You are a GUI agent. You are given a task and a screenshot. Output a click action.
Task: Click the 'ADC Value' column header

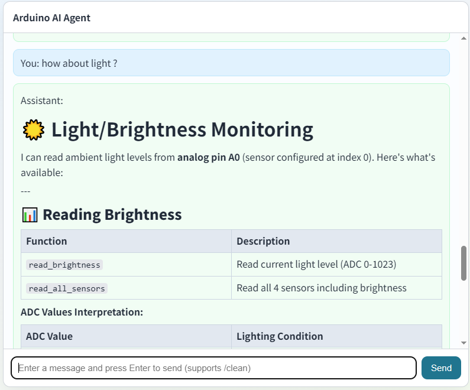click(126, 336)
